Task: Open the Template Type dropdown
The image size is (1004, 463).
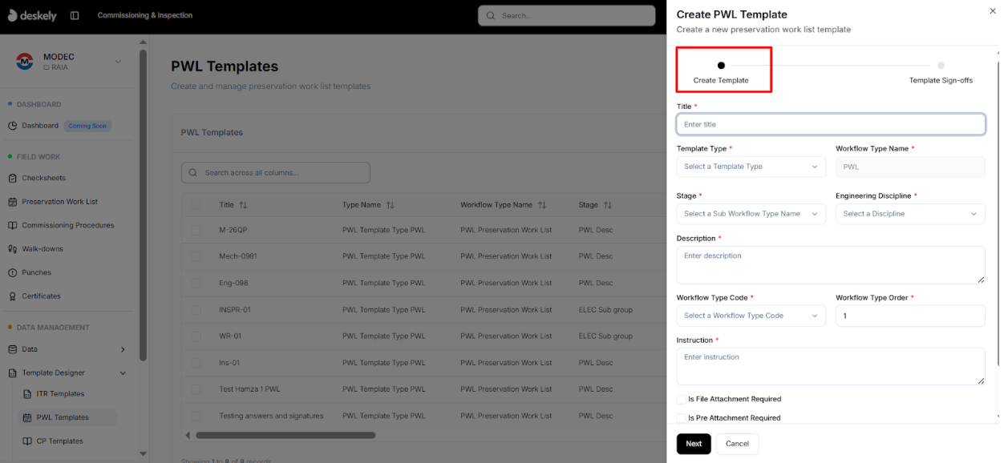Action: [751, 166]
